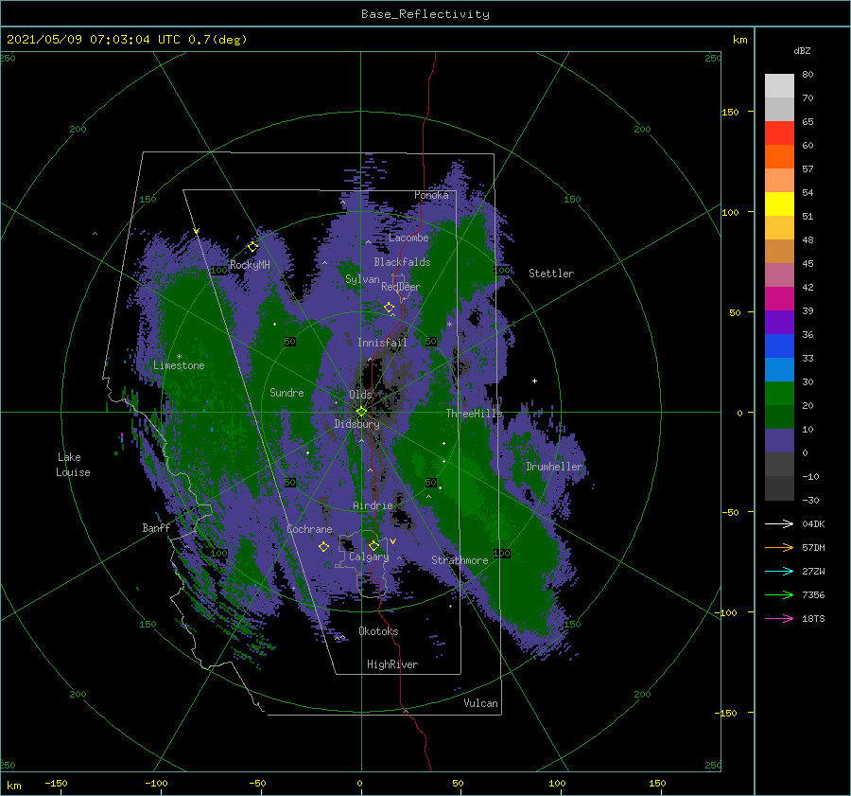Click the -150 tick label on bottom axis

pos(56,783)
